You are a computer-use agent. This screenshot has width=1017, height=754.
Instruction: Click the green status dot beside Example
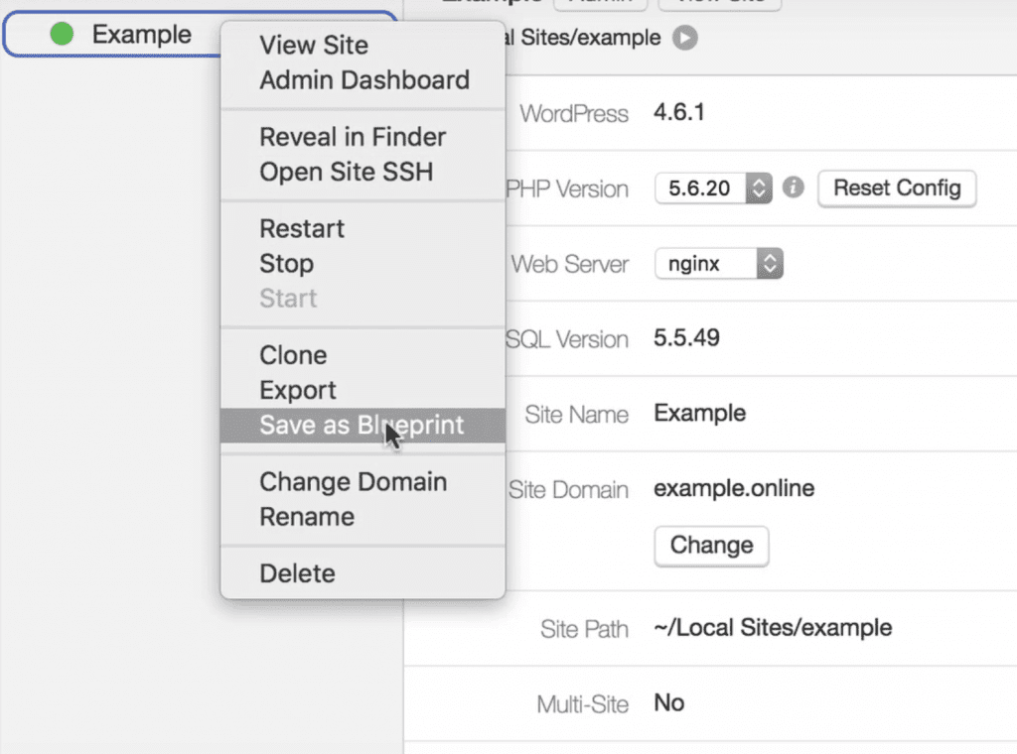tap(62, 35)
